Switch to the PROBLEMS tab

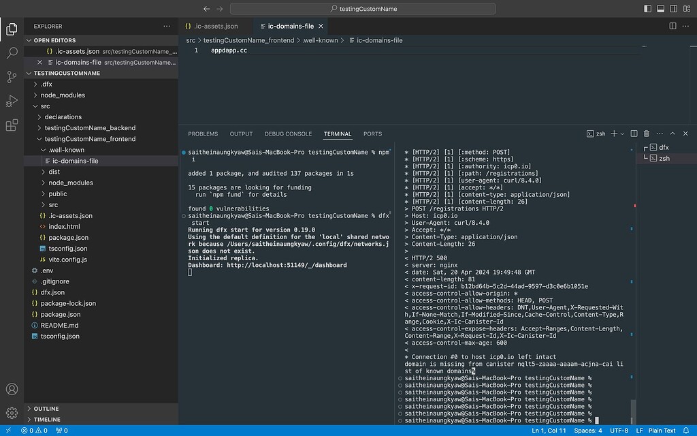point(203,134)
